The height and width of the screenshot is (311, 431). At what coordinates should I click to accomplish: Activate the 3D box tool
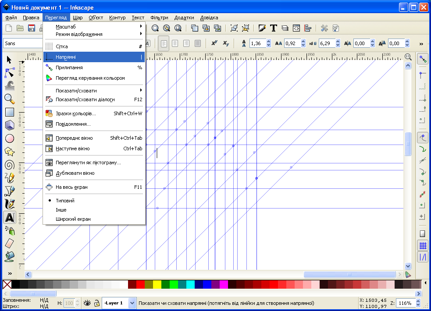point(9,125)
